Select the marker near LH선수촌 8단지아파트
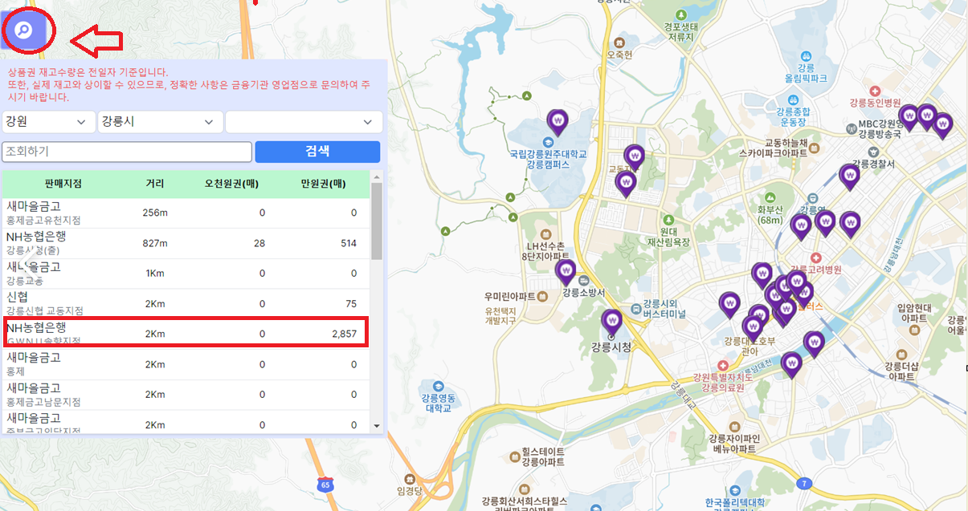 [566, 270]
